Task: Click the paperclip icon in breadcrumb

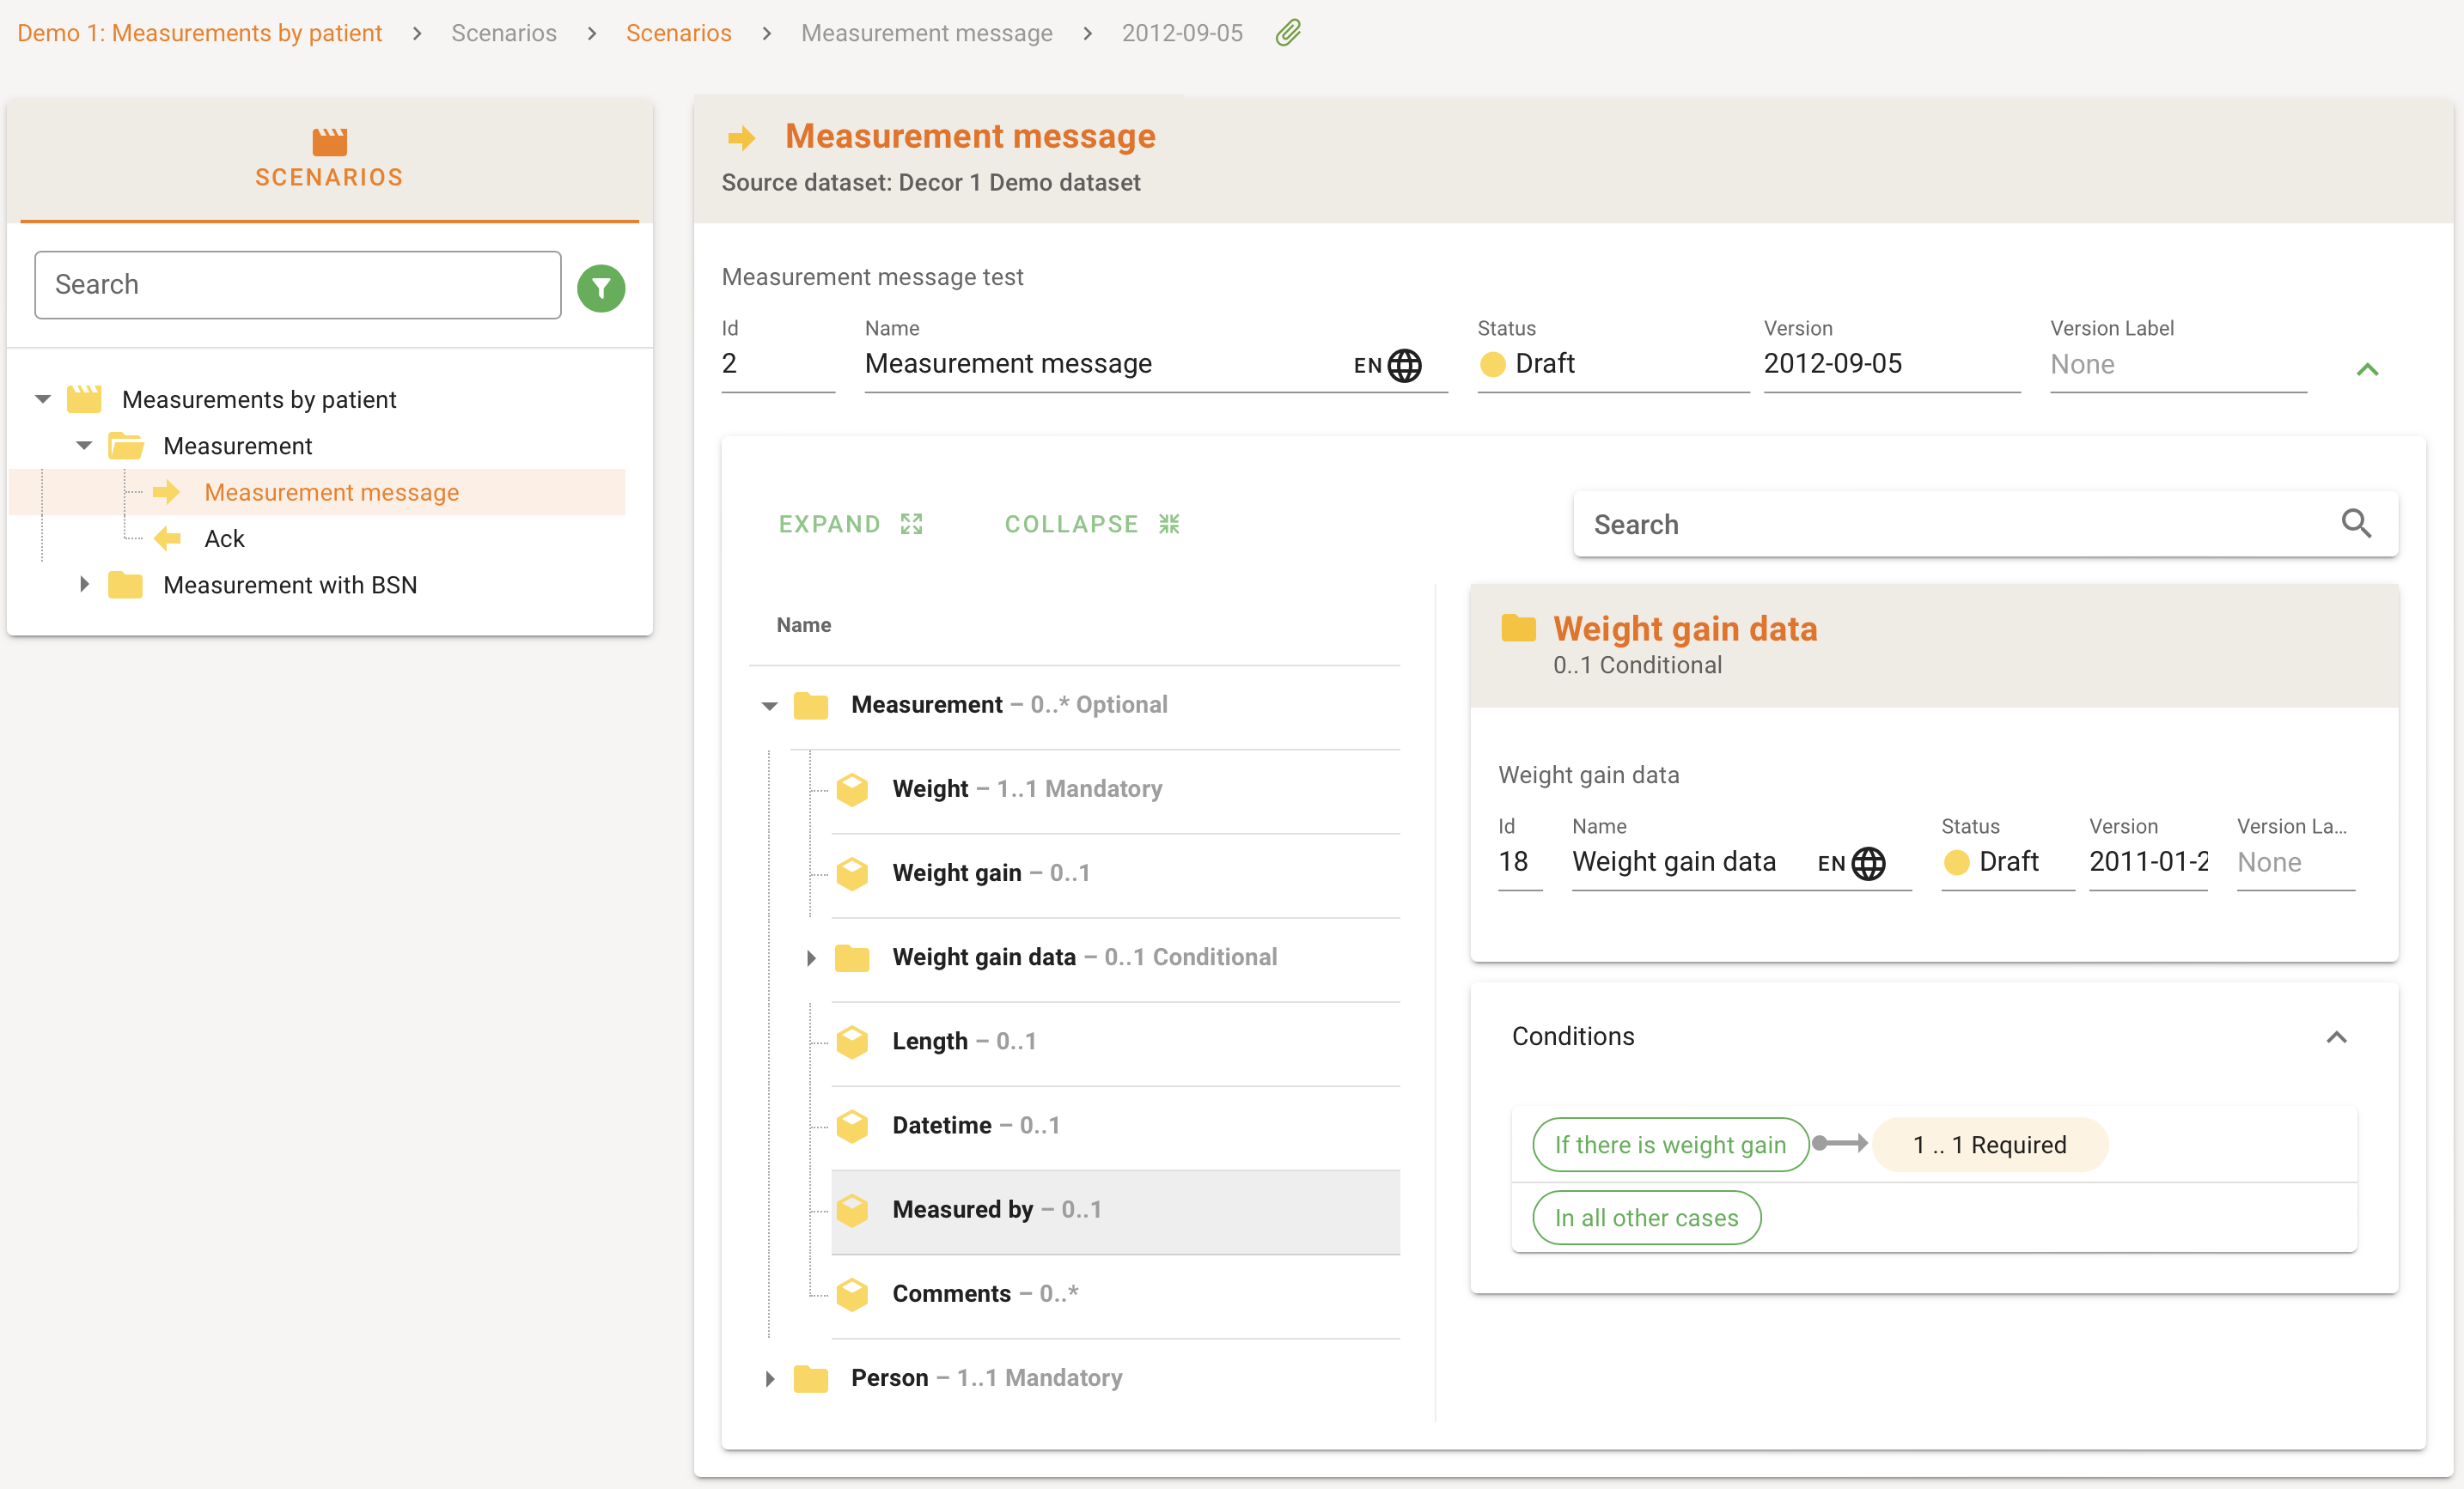Action: tap(1288, 33)
